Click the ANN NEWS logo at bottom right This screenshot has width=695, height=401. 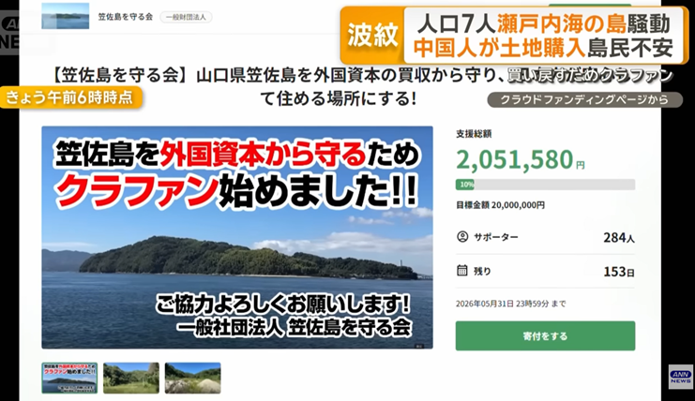coord(680,377)
